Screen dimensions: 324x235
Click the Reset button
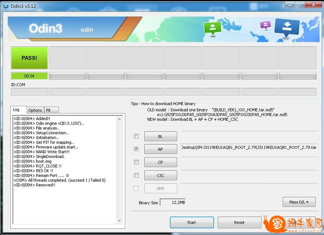point(239,222)
